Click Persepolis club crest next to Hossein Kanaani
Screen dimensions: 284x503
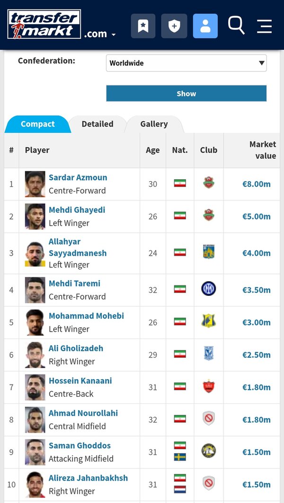coord(208,387)
